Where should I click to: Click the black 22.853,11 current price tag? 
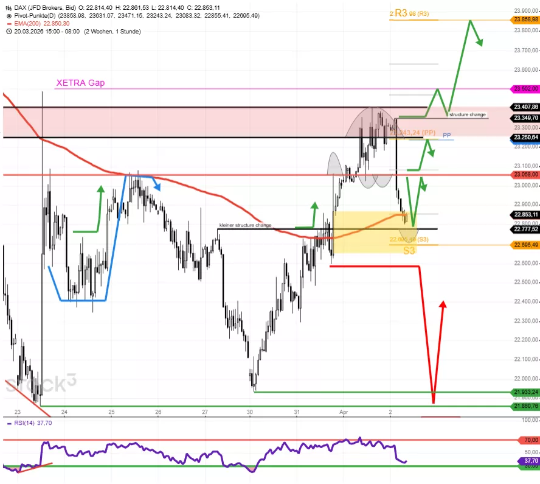[525, 215]
